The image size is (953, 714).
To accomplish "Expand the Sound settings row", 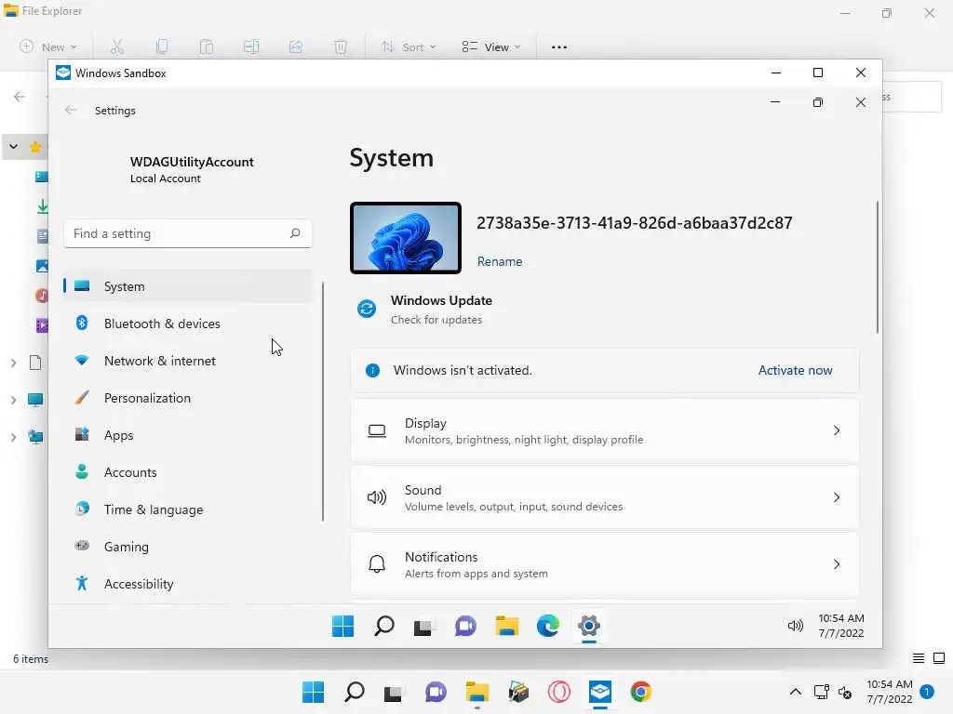I will pos(605,497).
